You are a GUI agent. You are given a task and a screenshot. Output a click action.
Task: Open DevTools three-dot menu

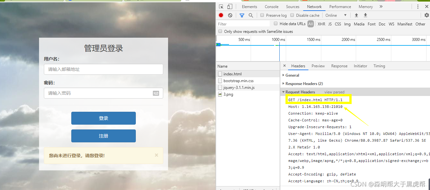[418, 6]
